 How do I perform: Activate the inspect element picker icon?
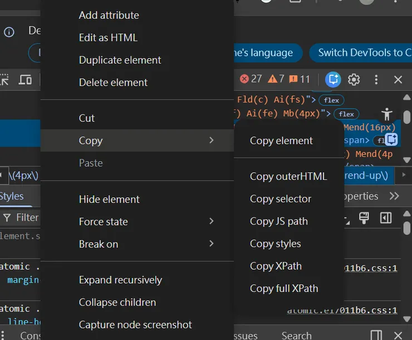[x=4, y=80]
